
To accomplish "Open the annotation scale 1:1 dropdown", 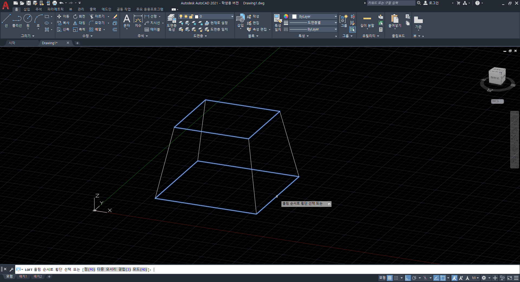I will point(476,278).
